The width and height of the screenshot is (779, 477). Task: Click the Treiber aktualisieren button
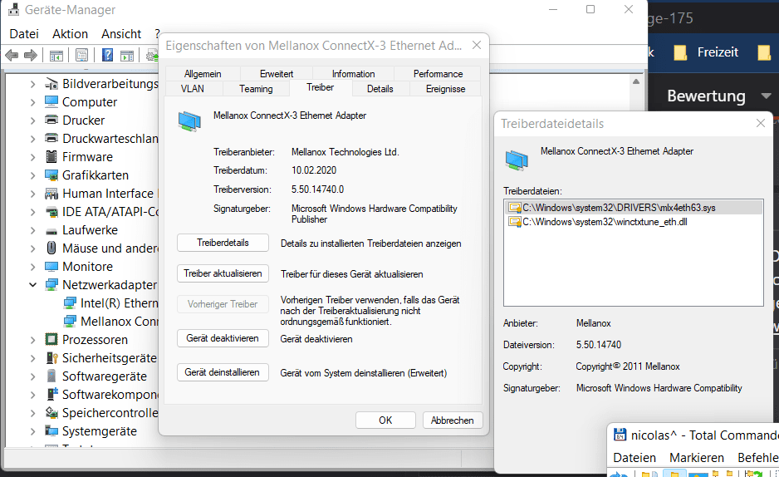[223, 273]
